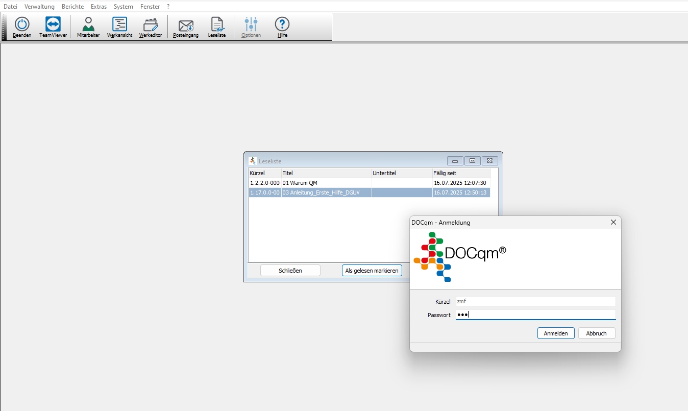Sort by the Kürzel column header
Screen dimensions: 688x411
(x=264, y=173)
